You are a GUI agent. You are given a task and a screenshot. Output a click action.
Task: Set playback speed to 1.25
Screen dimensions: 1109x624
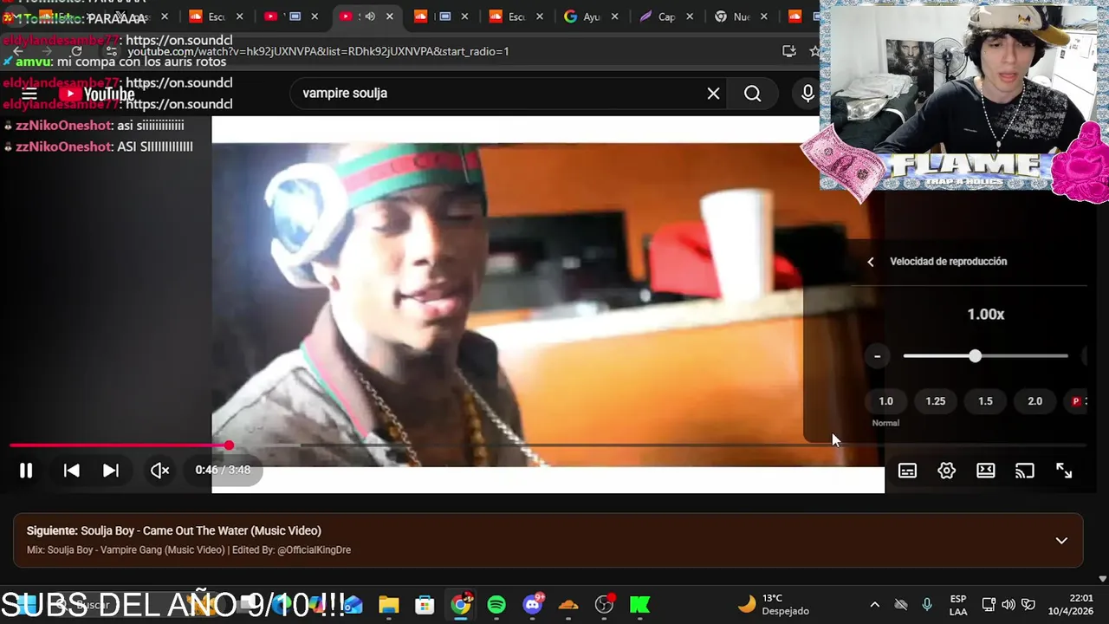(935, 401)
